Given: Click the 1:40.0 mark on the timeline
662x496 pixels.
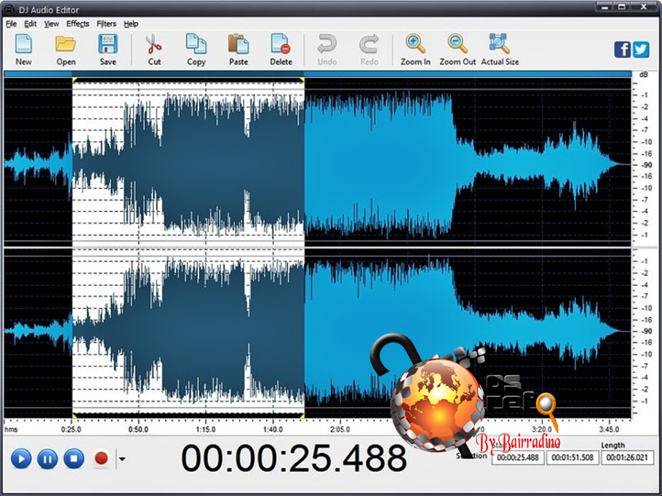Looking at the screenshot, I should point(273,429).
